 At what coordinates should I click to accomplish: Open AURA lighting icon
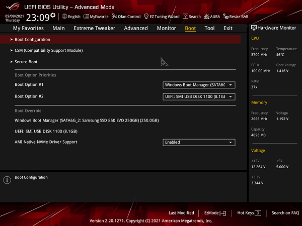(207, 17)
